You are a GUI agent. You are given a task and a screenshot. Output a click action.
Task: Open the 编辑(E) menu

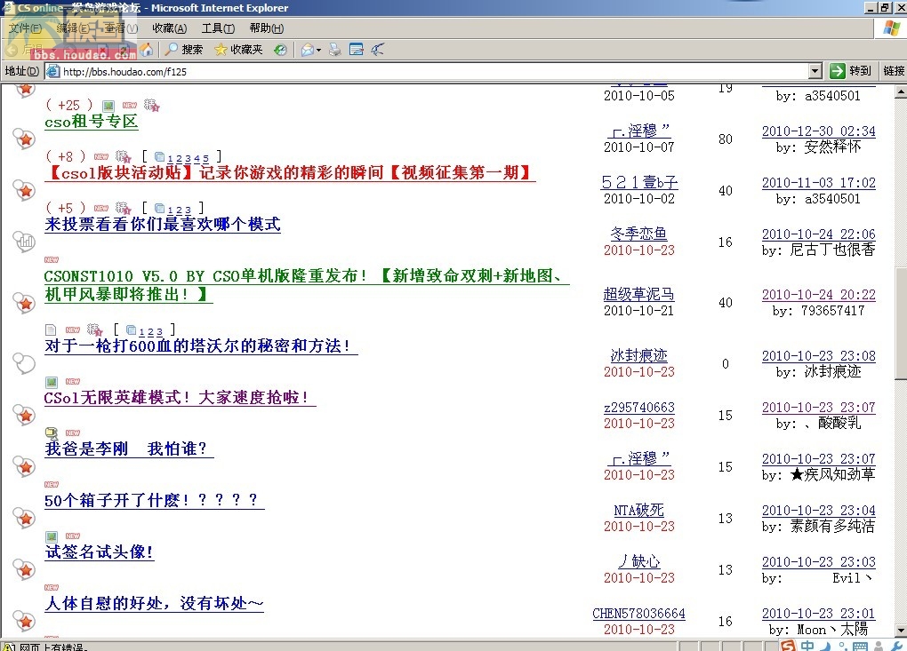point(72,28)
